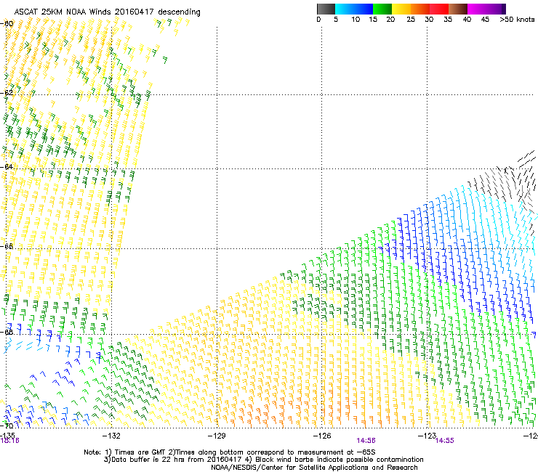This screenshot has height=472, width=538.
Task: Pick the yellow 20–25 knots legend swatch
Action: tap(401, 9)
